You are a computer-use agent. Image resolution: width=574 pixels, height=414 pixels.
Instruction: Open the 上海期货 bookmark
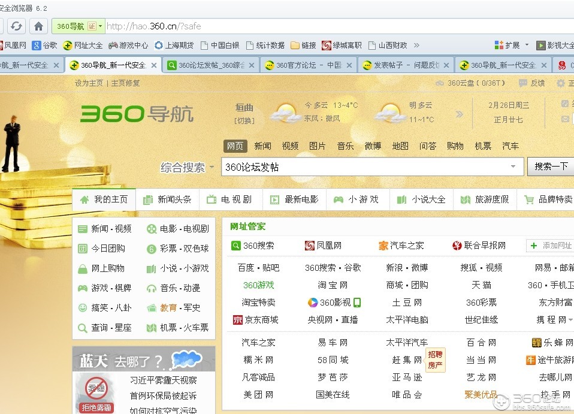(x=174, y=46)
